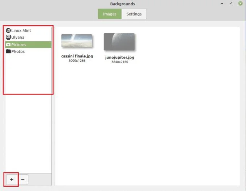Pick the junojupiter.jpg thumbnail

[119, 42]
